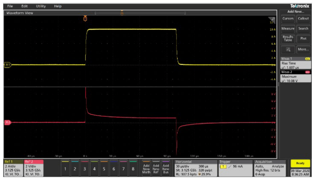
Task: Select the Meas 1 Rise Time badge
Action: (x=296, y=63)
